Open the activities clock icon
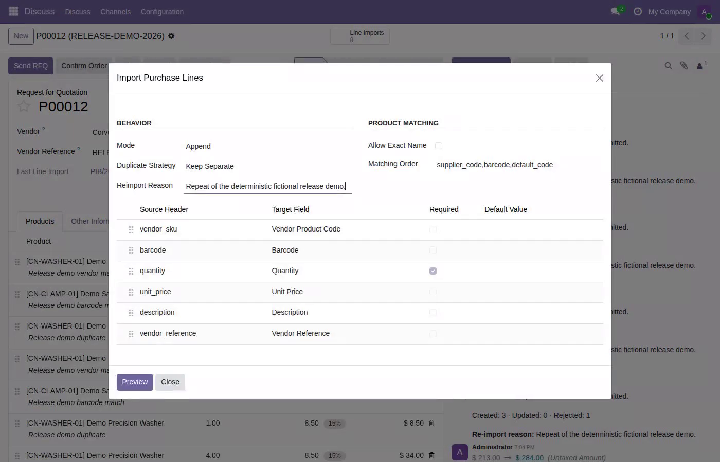This screenshot has height=462, width=720. click(x=638, y=11)
